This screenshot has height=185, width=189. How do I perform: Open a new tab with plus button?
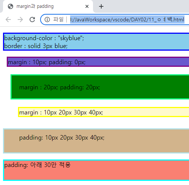click(x=101, y=6)
